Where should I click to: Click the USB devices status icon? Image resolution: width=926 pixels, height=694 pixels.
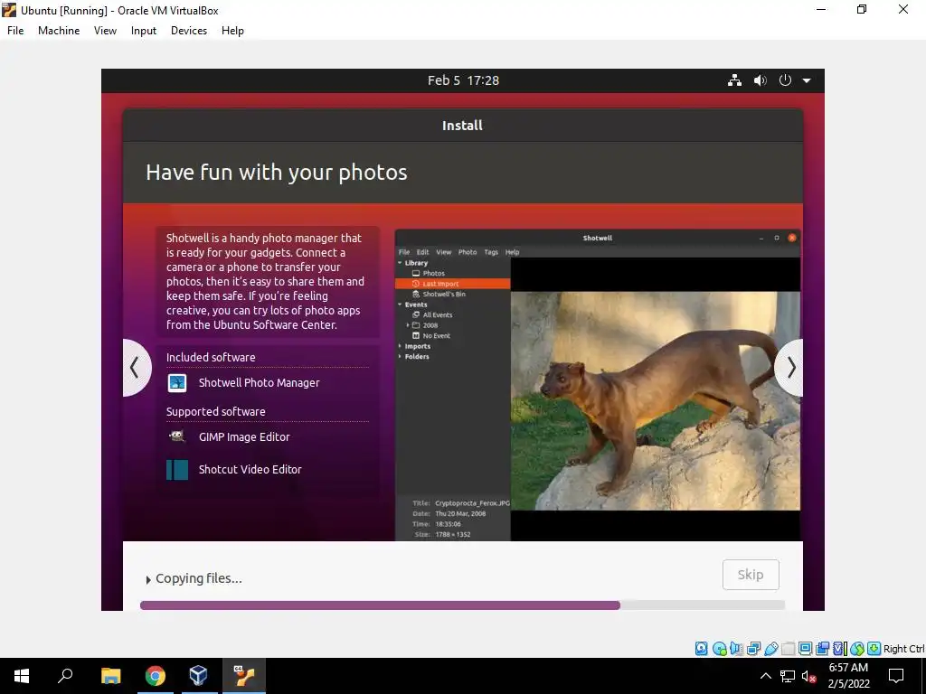click(x=770, y=649)
